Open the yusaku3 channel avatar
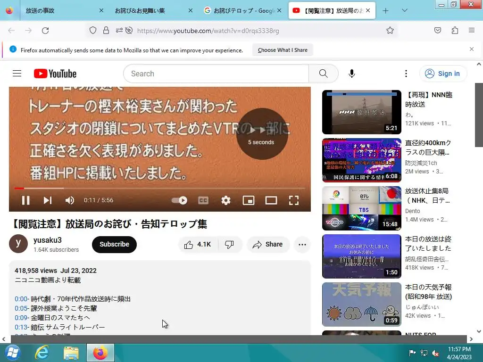483x362 pixels. click(18, 244)
